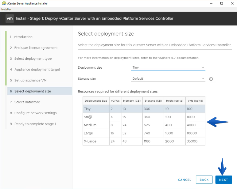Click the 35000 VMs cell
Viewport: 237px width, 189px height.
pos(195,141)
